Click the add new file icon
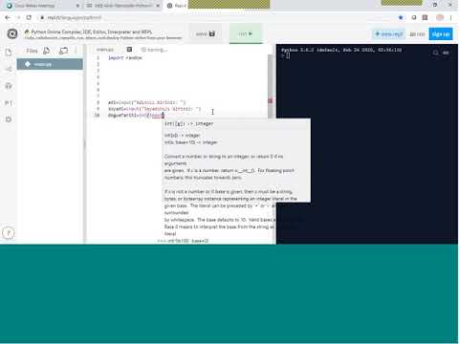Image resolution: width=459 pixels, height=344 pixels. (x=47, y=51)
